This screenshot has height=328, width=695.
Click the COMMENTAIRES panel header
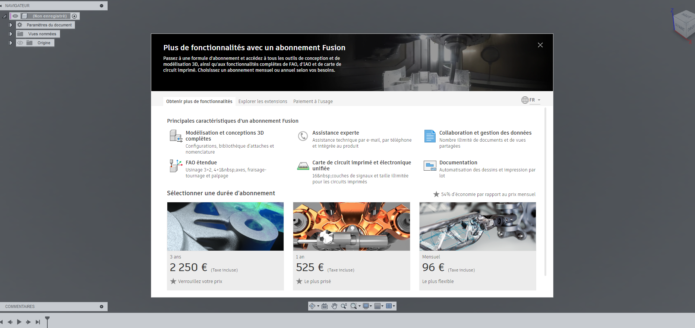[54, 306]
